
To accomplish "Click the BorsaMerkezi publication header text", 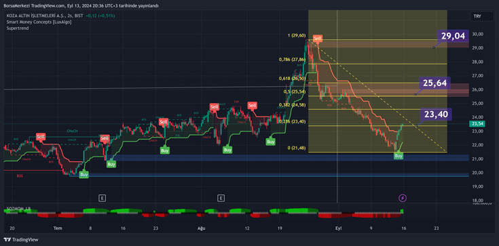I will coord(81,5).
